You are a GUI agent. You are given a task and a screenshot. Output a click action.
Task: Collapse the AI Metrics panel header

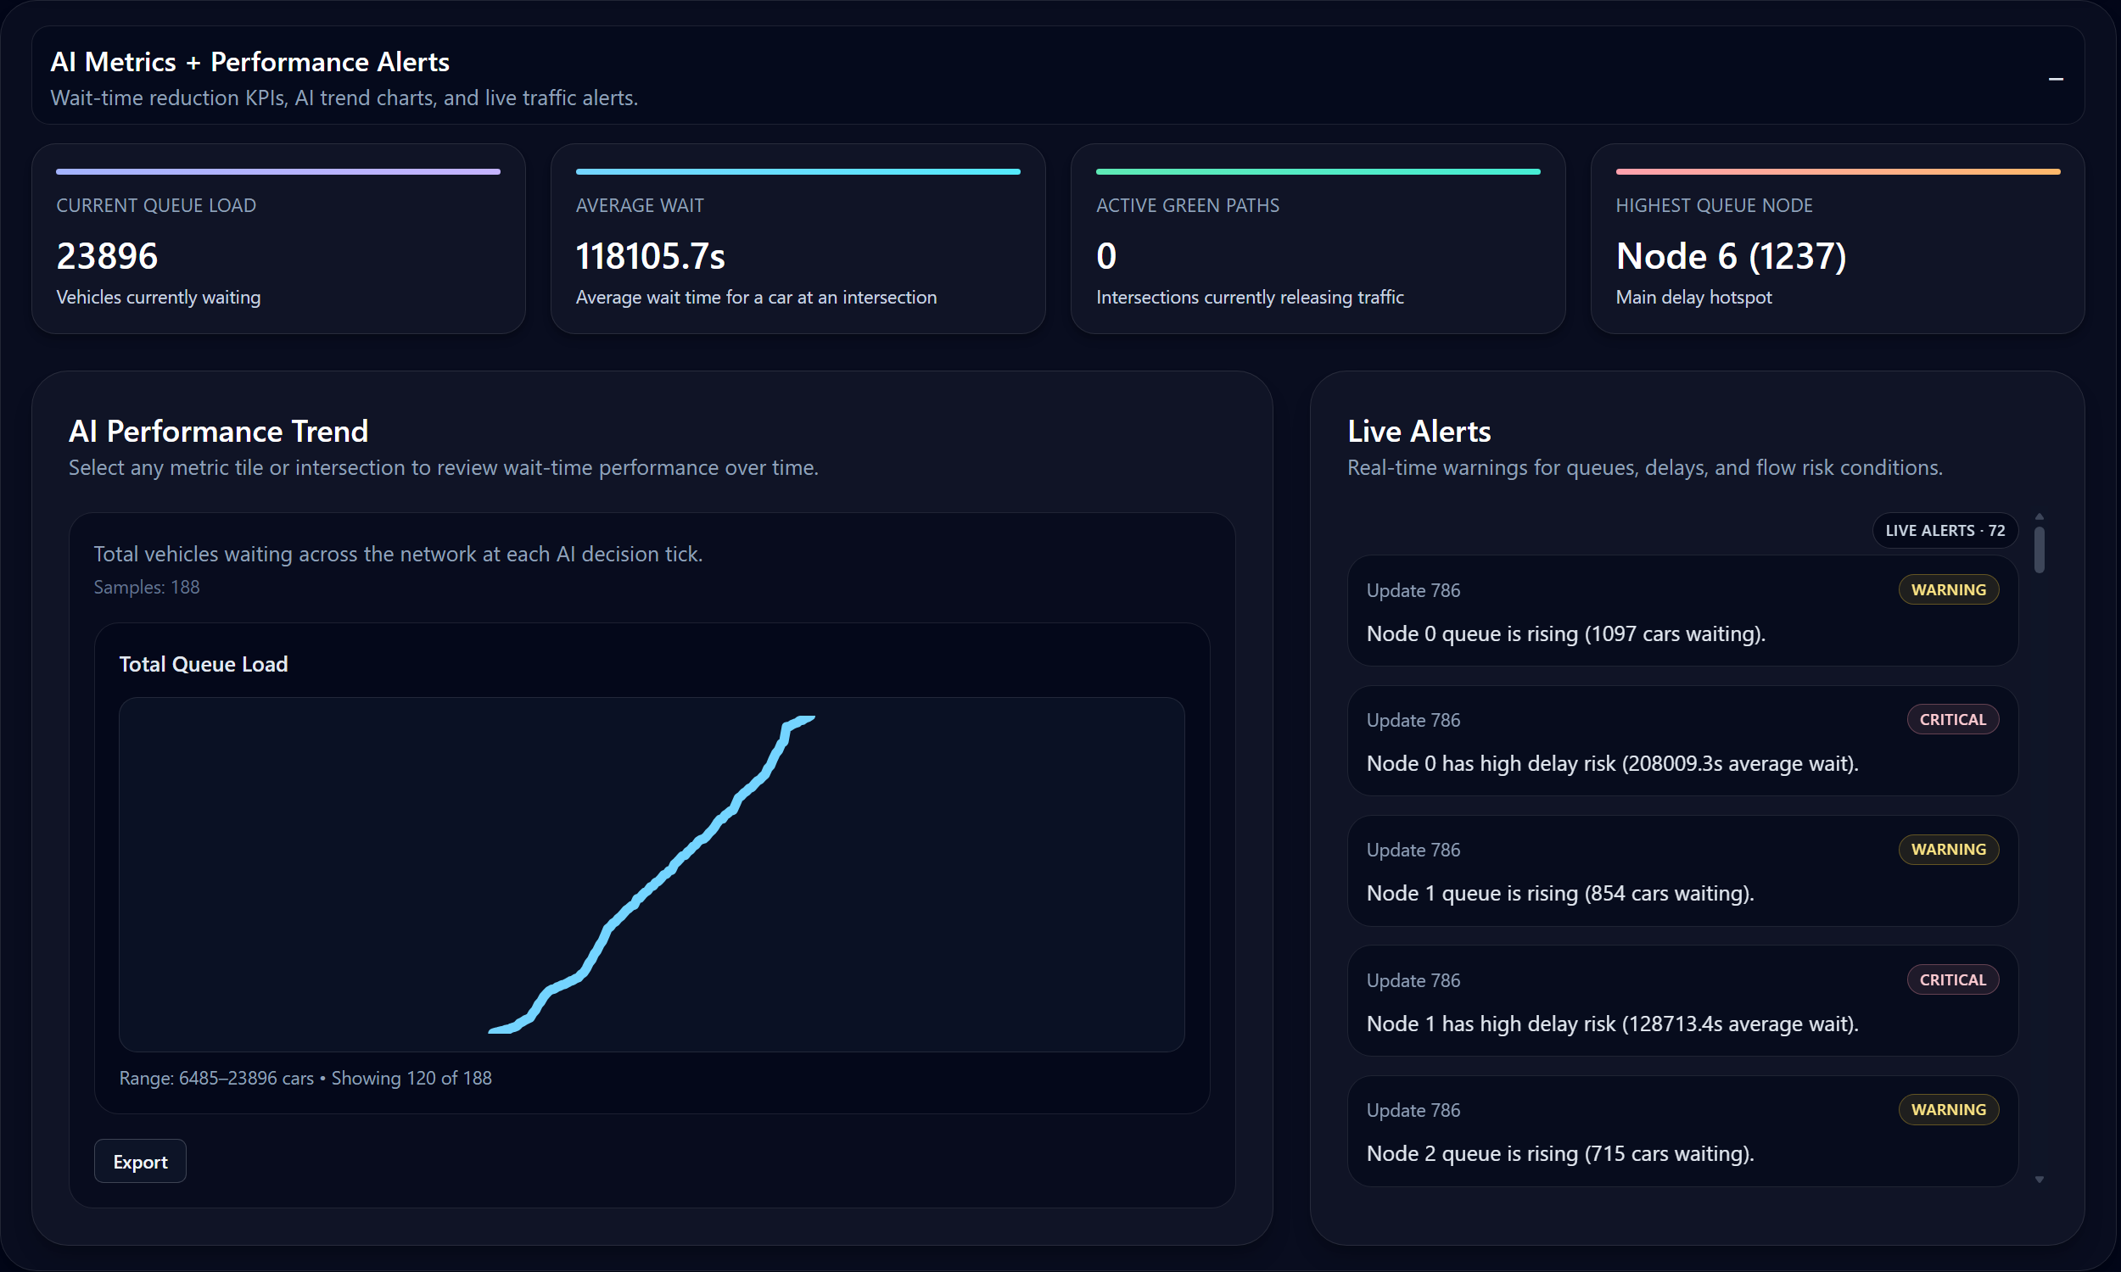pos(2055,79)
